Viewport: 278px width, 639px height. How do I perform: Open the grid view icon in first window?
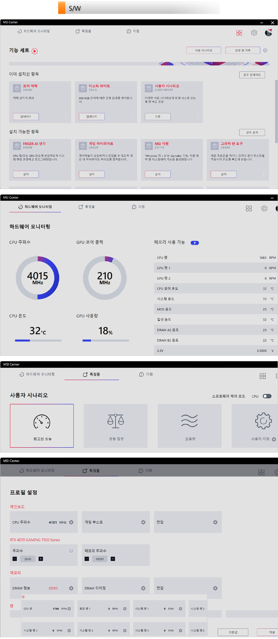tap(239, 33)
